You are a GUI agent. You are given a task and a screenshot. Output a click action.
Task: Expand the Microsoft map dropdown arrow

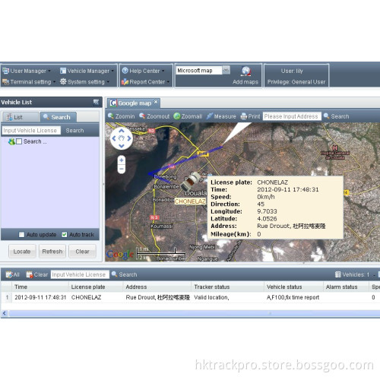pyautogui.click(x=226, y=70)
